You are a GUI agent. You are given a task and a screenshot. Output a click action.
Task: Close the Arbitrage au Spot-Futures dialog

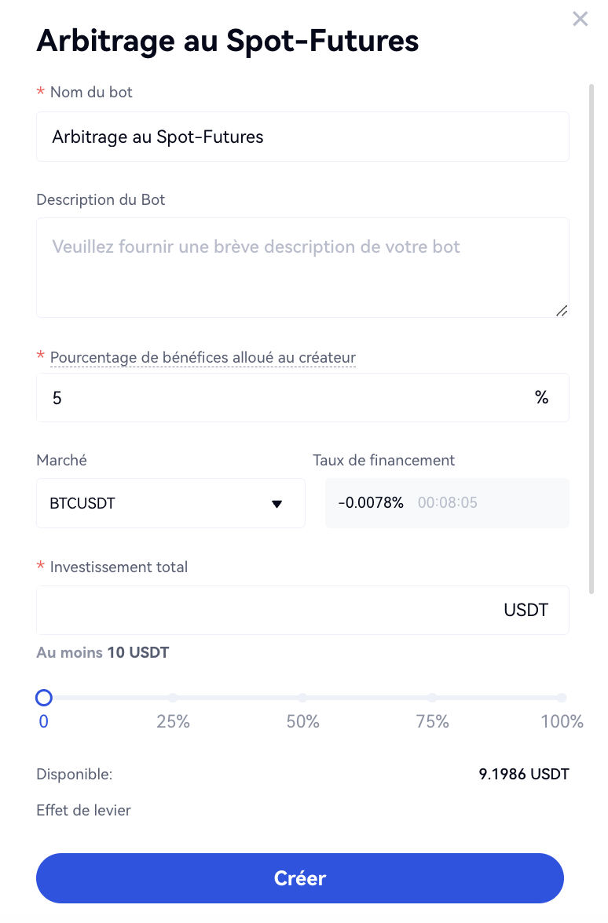tap(580, 19)
